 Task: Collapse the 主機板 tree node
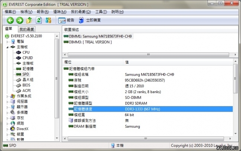coord(7,47)
